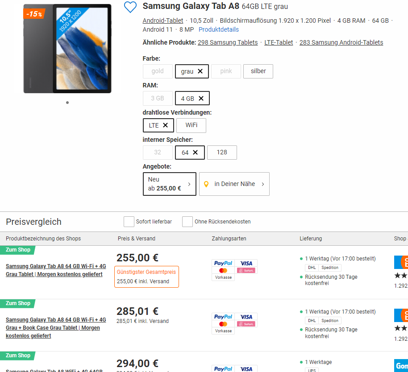
Task: Select the WiFi connection option
Action: 191,125
